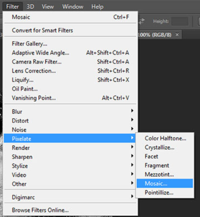Open the Render submenu
Screen dimensions: 200x217
click(x=69, y=148)
